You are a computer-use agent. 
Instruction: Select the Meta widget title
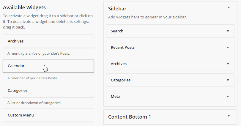116,96
